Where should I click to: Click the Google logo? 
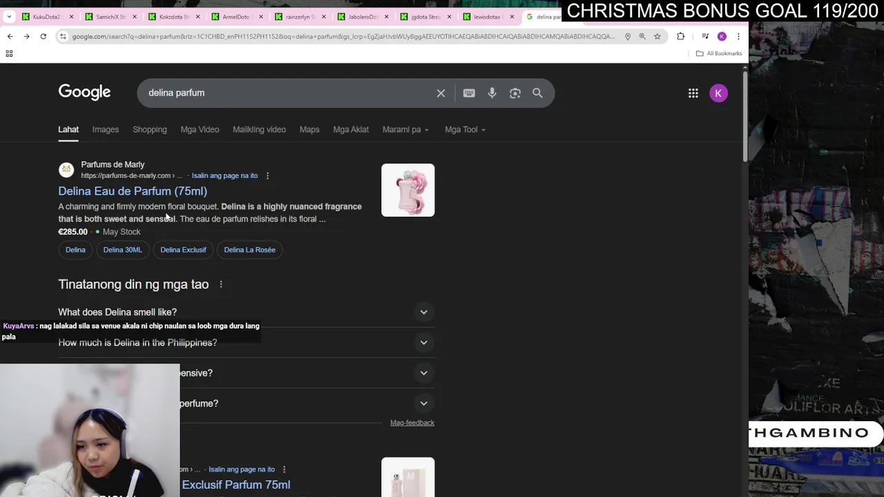pos(84,92)
